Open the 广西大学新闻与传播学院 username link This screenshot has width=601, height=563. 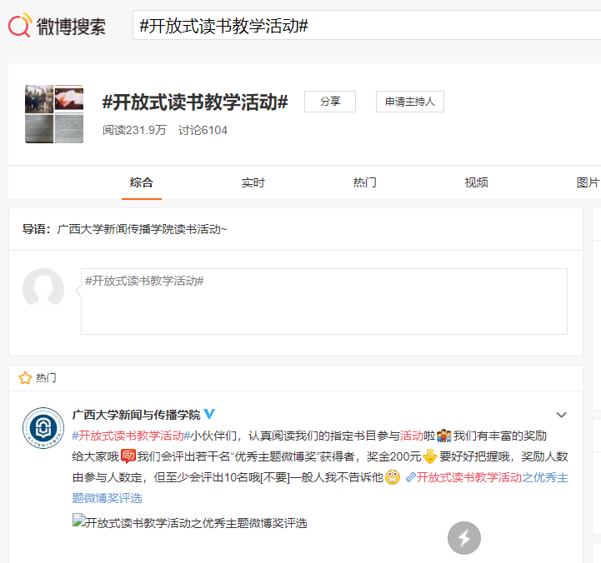tap(136, 415)
